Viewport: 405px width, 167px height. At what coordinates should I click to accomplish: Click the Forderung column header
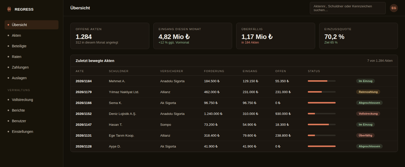[x=214, y=71]
